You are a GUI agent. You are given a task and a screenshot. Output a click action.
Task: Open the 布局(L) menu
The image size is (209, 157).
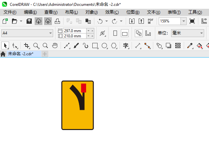click(x=71, y=12)
